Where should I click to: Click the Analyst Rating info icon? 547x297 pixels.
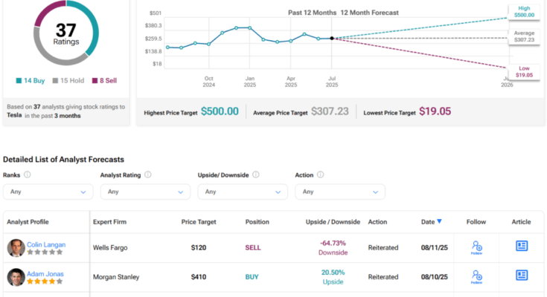point(148,174)
